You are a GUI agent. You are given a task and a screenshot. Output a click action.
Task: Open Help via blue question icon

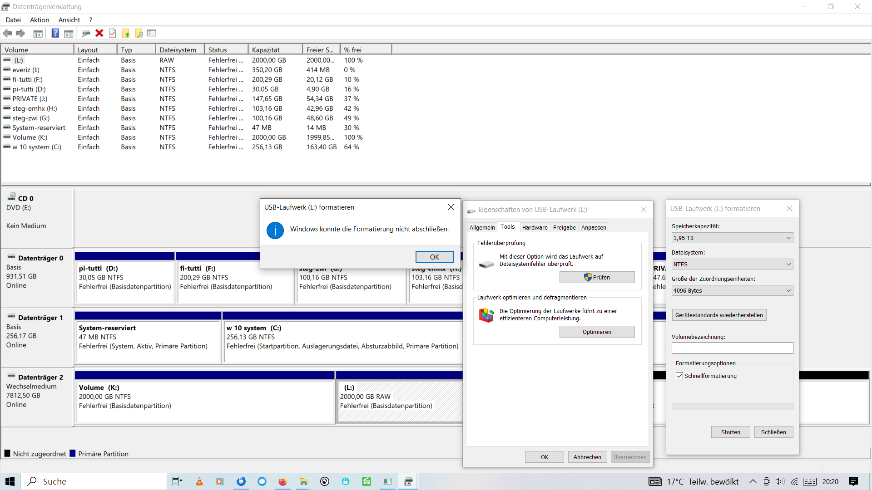pyautogui.click(x=55, y=33)
